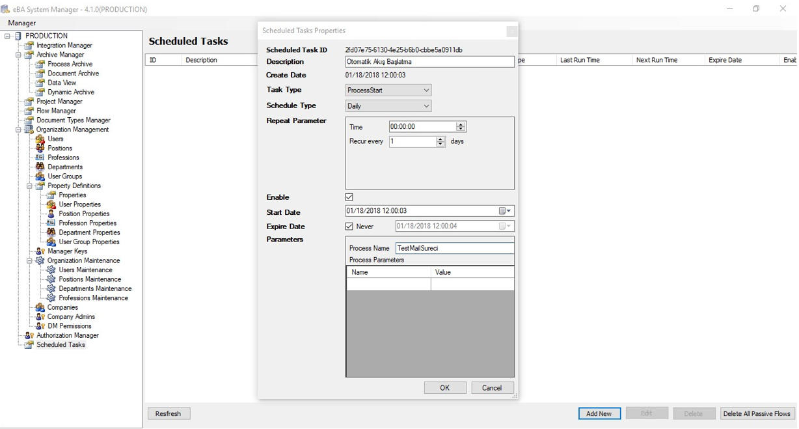The image size is (799, 429).
Task: Collapse the Organization Management tree node
Action: coord(19,130)
